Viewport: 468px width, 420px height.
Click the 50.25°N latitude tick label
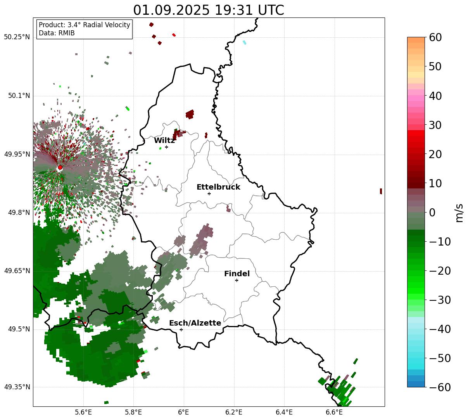pos(17,37)
